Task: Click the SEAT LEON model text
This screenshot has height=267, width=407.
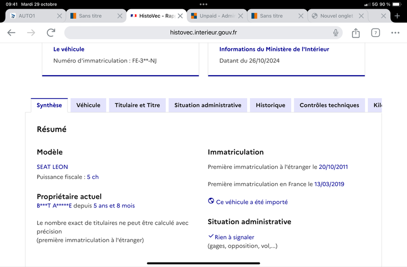Action: [x=52, y=167]
